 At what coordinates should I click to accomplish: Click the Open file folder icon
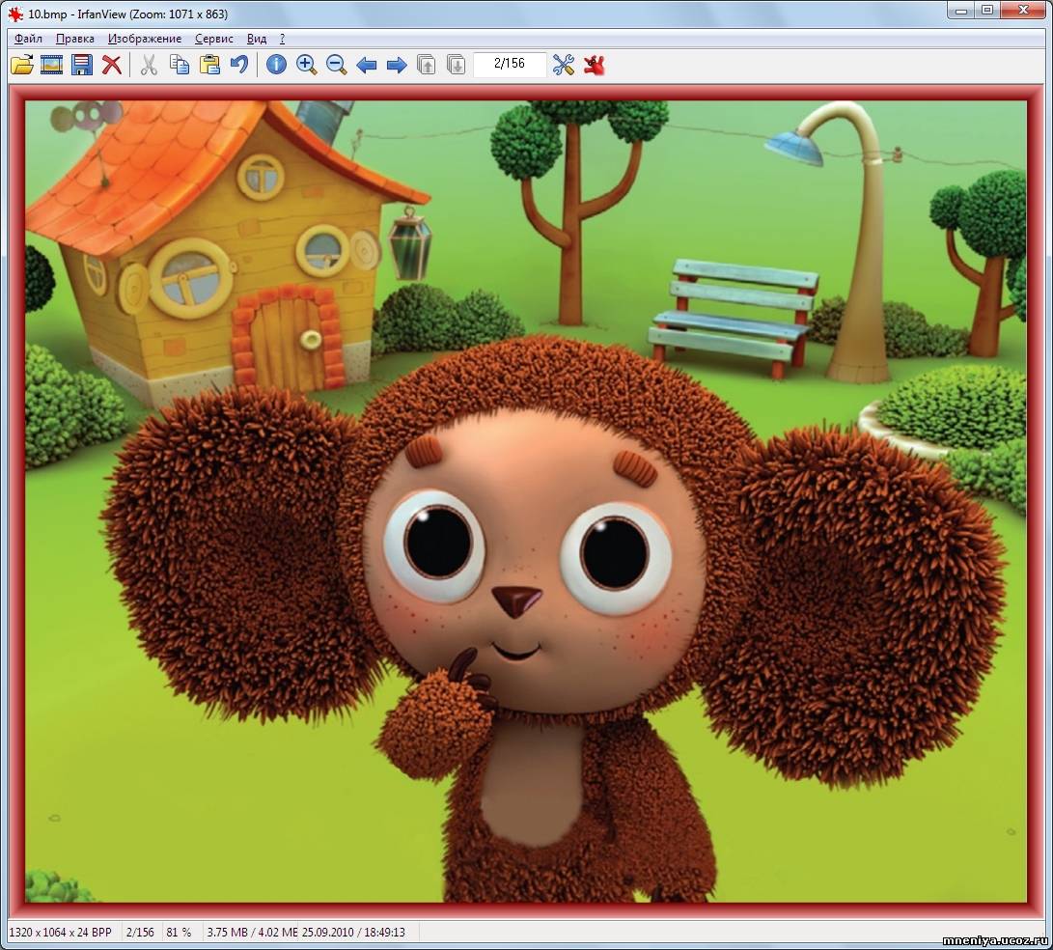click(21, 65)
